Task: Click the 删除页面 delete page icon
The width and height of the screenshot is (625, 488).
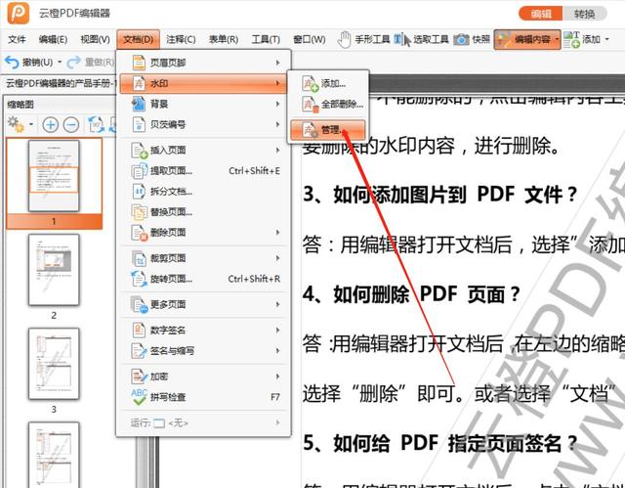Action: coord(139,233)
